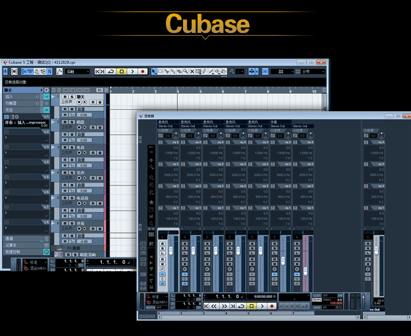This screenshot has height=336, width=411.
Task: Toggle Autoscroll button in toolbar
Action: (252, 71)
